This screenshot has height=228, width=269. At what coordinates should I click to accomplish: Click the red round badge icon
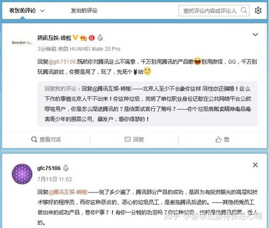92,38
